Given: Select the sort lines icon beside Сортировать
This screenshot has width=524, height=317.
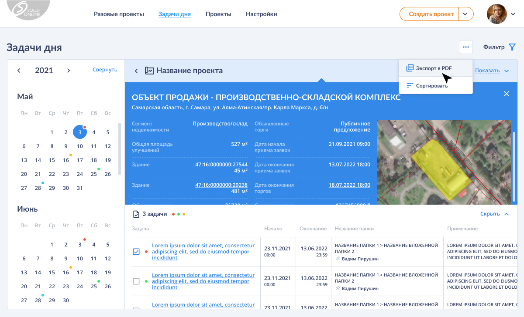Looking at the screenshot, I should tap(410, 86).
